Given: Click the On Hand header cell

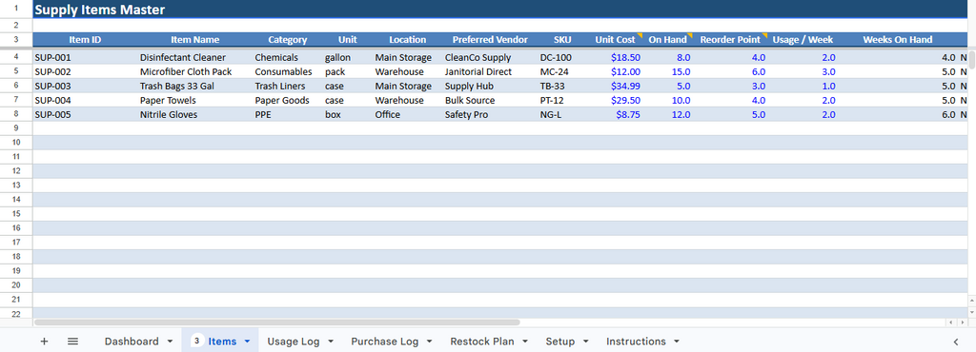Looking at the screenshot, I should click(x=668, y=39).
